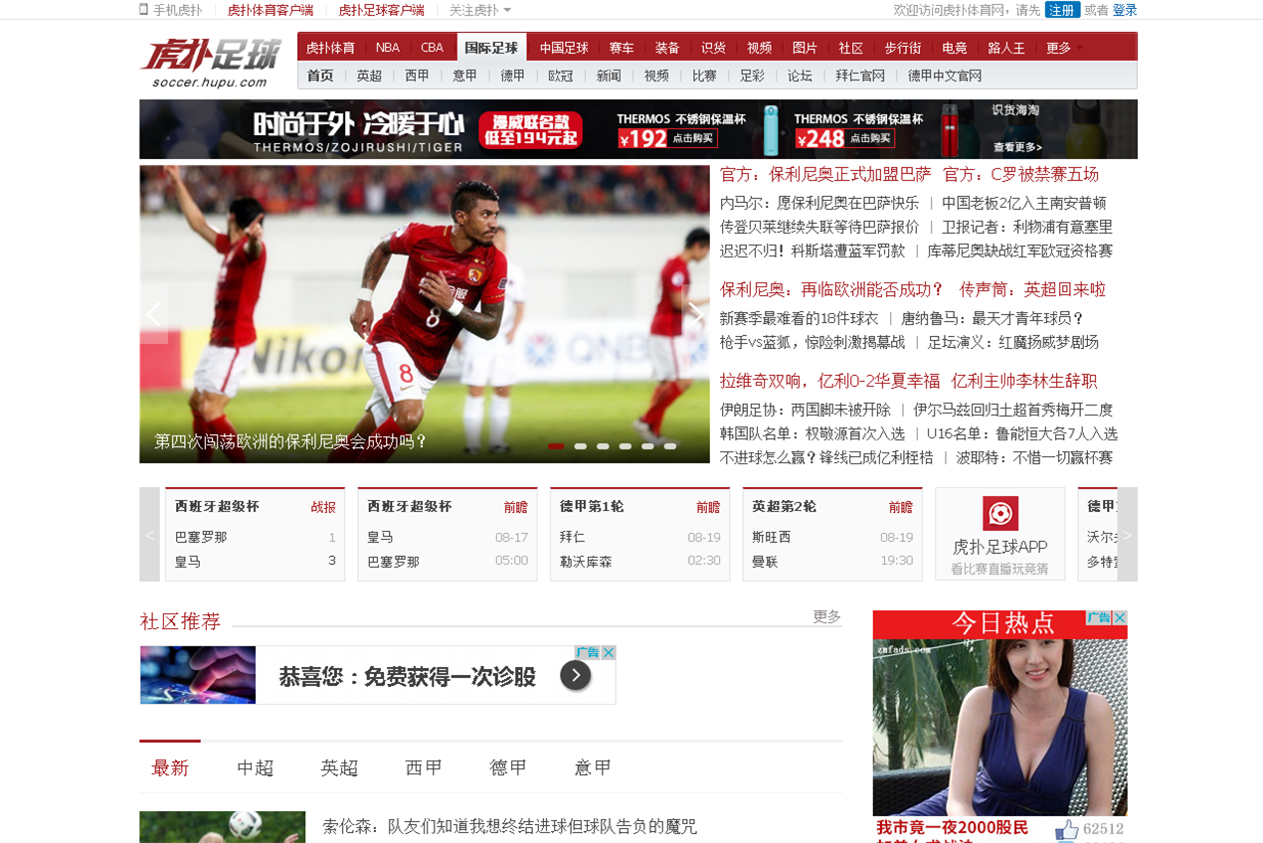Open the CBA section
The image size is (1263, 843).
[433, 48]
